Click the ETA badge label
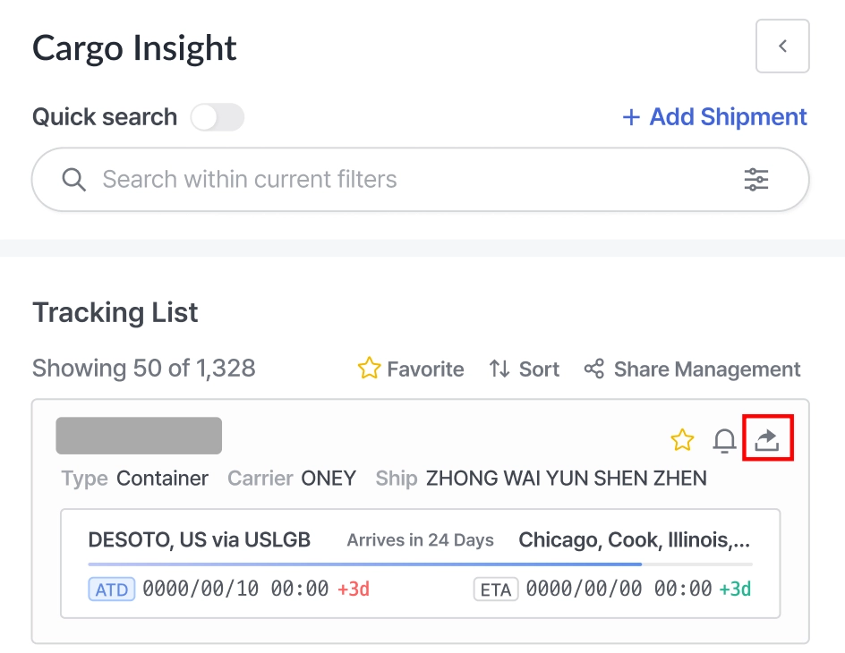Image resolution: width=845 pixels, height=653 pixels. pyautogui.click(x=496, y=589)
